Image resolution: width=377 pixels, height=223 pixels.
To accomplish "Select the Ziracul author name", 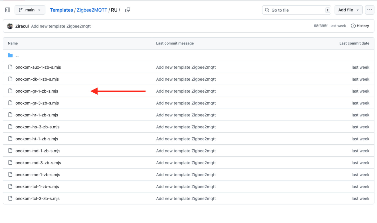I will pos(22,26).
